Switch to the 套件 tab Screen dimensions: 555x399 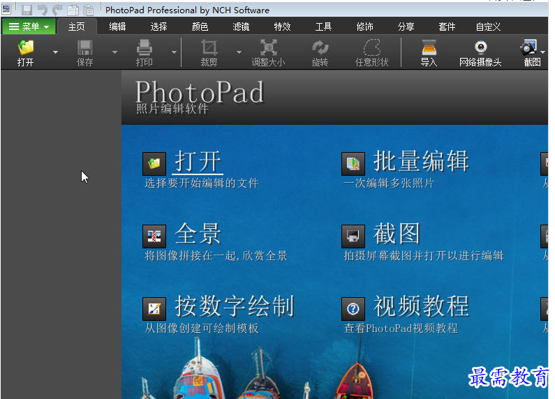(x=447, y=27)
